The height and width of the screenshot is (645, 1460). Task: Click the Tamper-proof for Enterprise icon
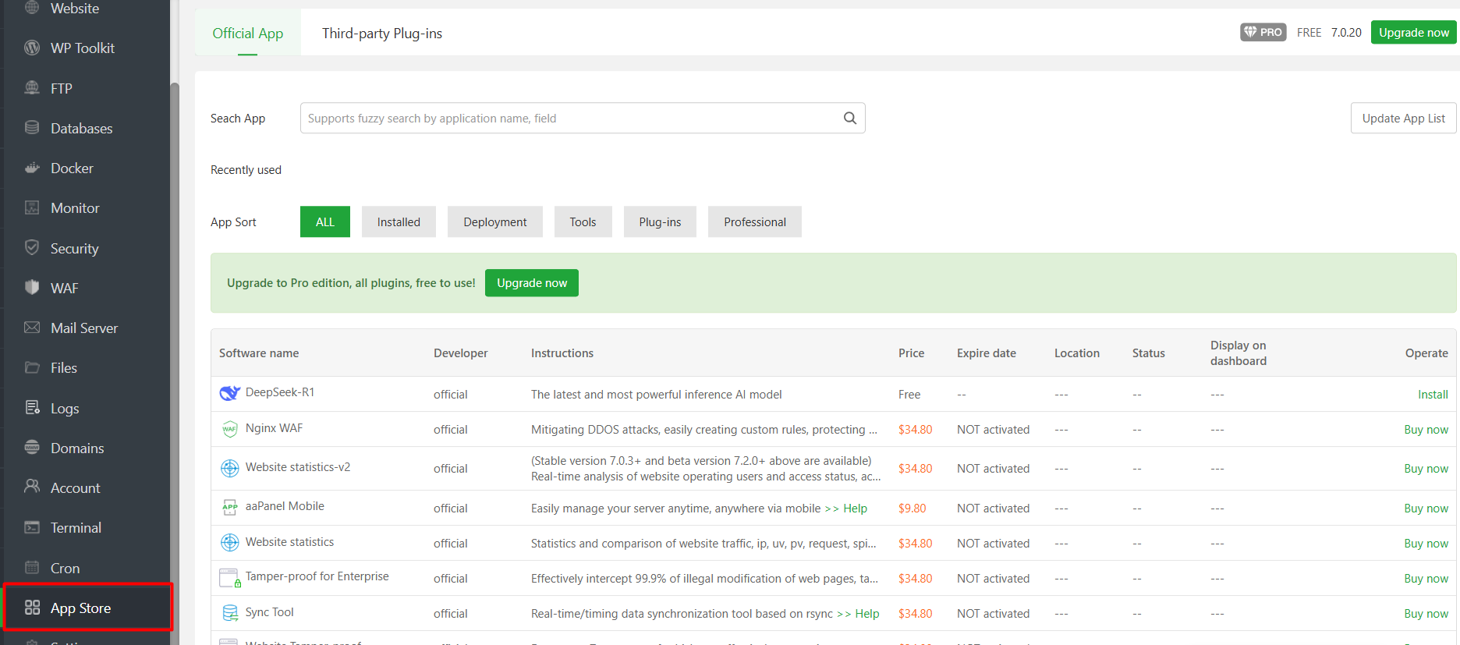(230, 578)
